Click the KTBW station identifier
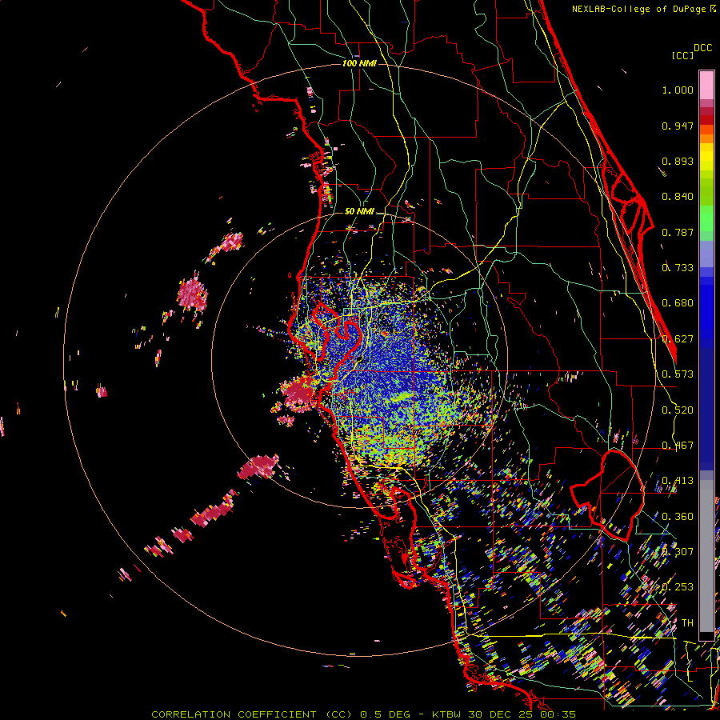Image resolution: width=720 pixels, height=720 pixels. (448, 714)
